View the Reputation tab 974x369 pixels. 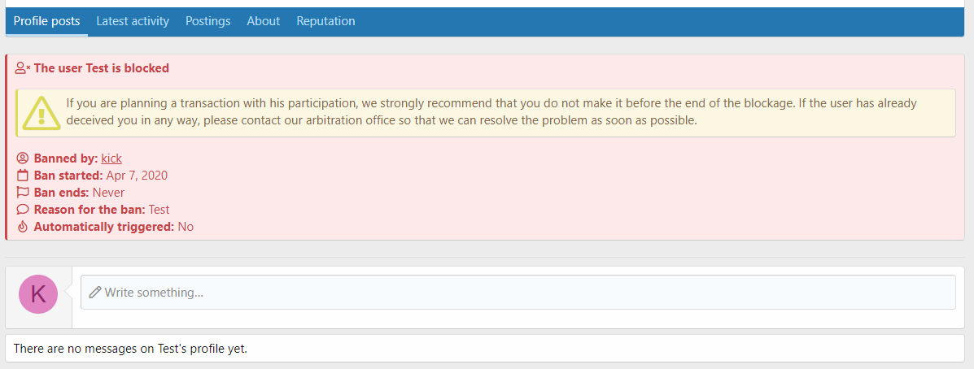[325, 21]
